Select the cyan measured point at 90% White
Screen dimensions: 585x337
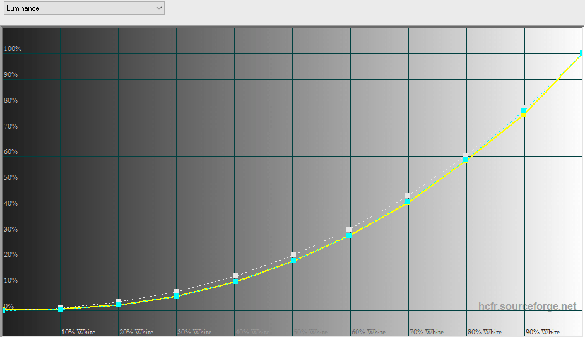tap(524, 111)
